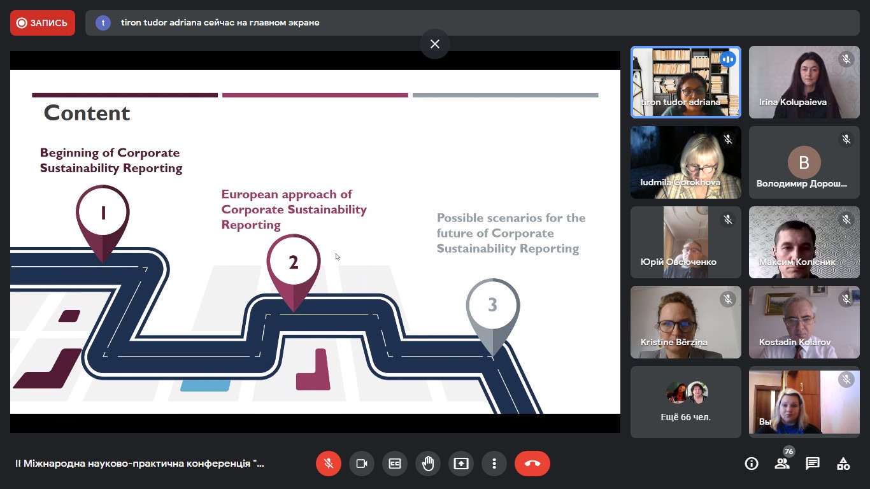Click Kristine Bērziņa's video tile

point(686,322)
